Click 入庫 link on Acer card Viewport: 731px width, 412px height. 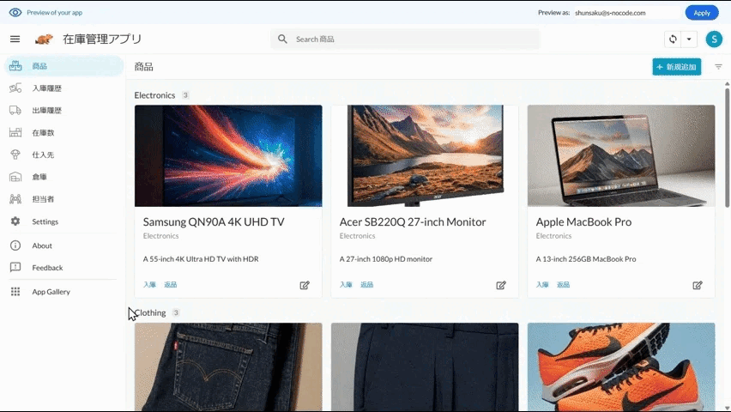[x=346, y=285]
